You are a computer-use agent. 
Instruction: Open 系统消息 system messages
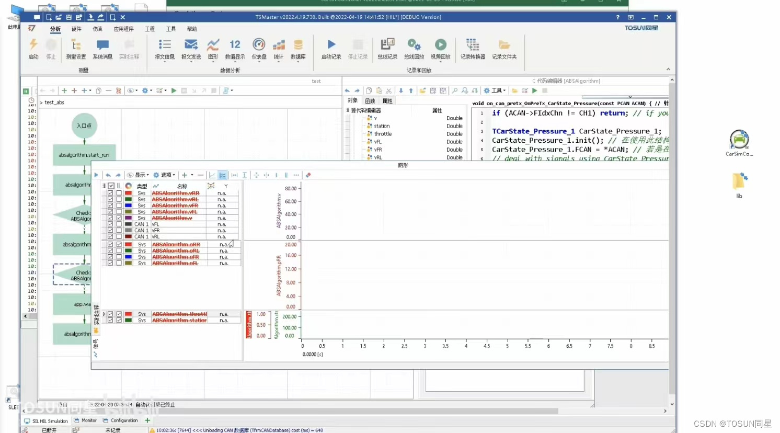coord(102,49)
